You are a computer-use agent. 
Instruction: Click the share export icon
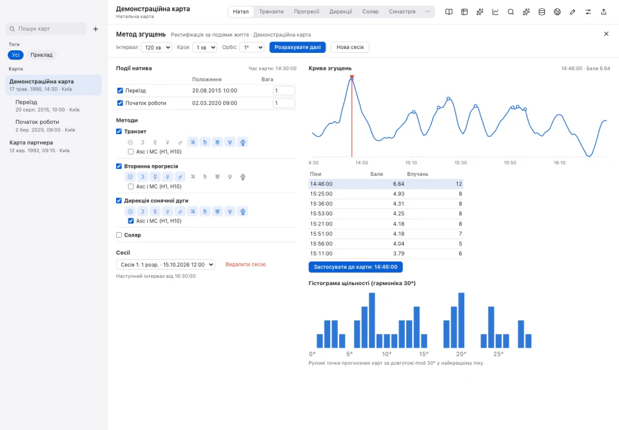[x=604, y=12]
